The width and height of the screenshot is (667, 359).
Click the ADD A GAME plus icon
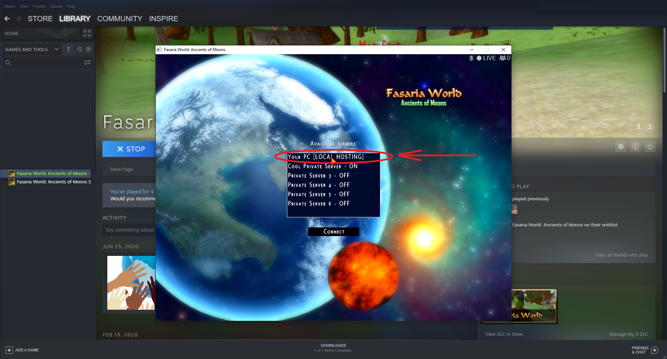[x=9, y=350]
